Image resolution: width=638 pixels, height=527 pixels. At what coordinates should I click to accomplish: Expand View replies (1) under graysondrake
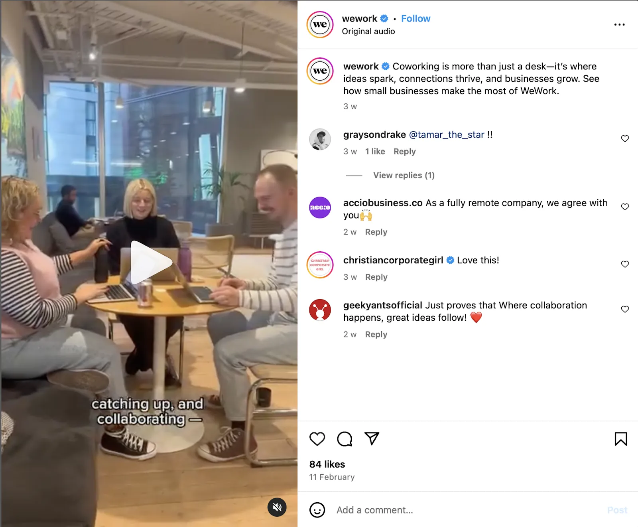pyautogui.click(x=404, y=175)
